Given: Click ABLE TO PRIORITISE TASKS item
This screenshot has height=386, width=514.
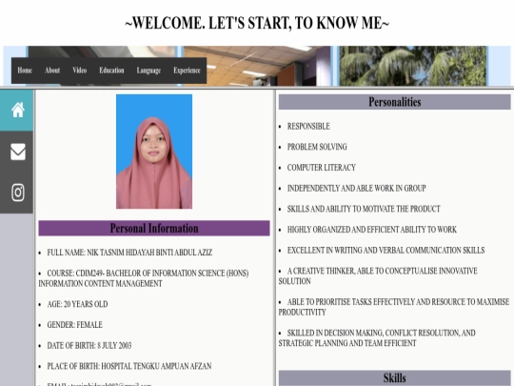Looking at the screenshot, I should [x=394, y=307].
